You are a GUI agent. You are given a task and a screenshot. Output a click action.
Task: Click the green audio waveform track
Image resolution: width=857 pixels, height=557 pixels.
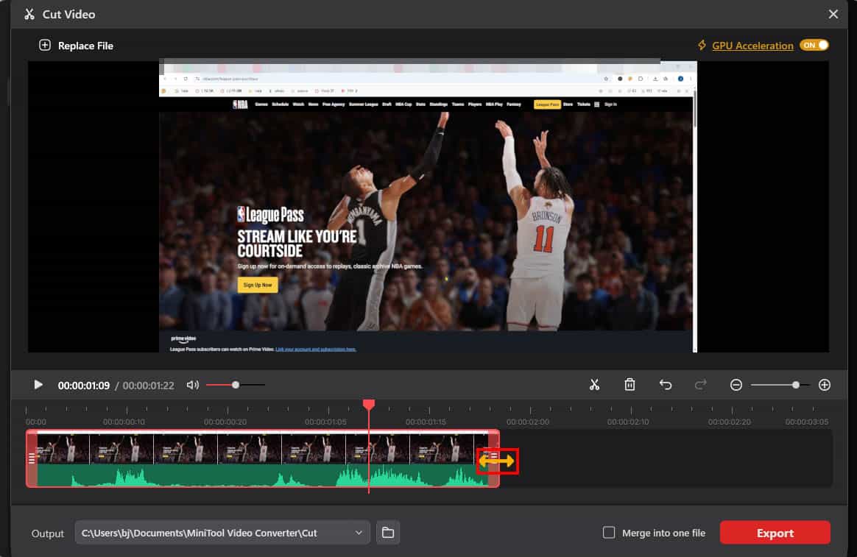point(262,475)
